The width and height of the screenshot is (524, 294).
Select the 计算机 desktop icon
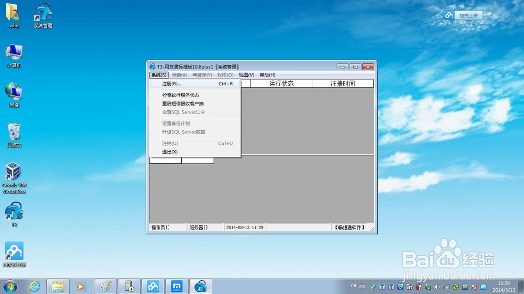(x=14, y=56)
